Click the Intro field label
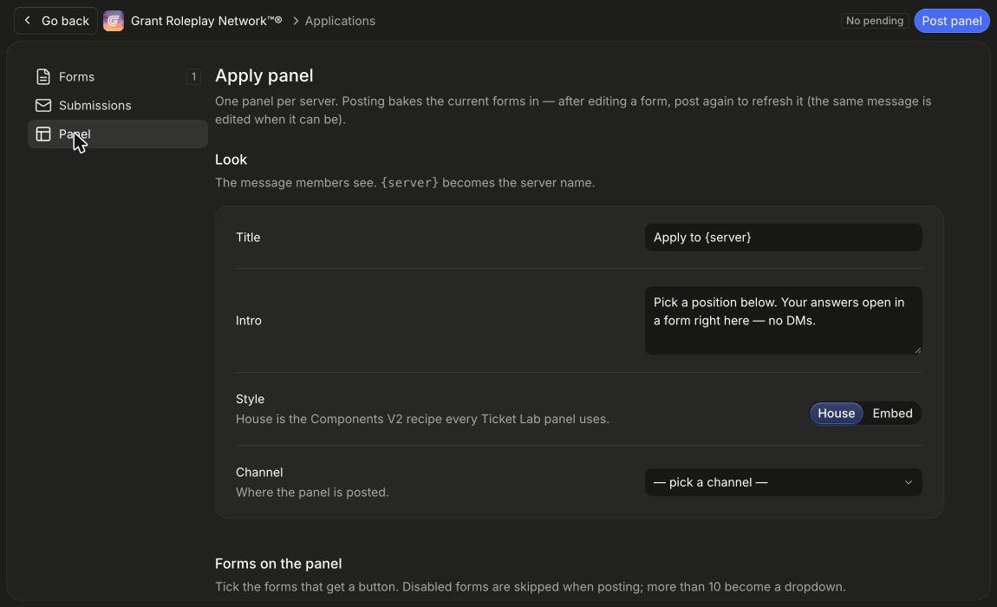The height and width of the screenshot is (607, 997). pos(249,321)
